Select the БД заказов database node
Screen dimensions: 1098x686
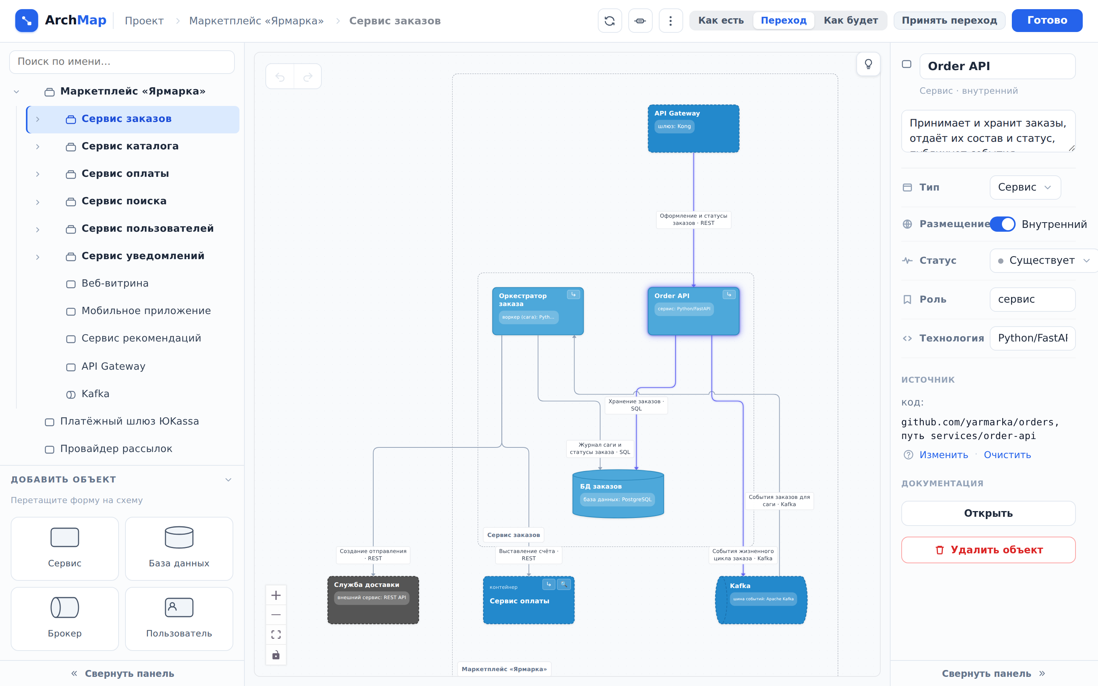pos(618,494)
